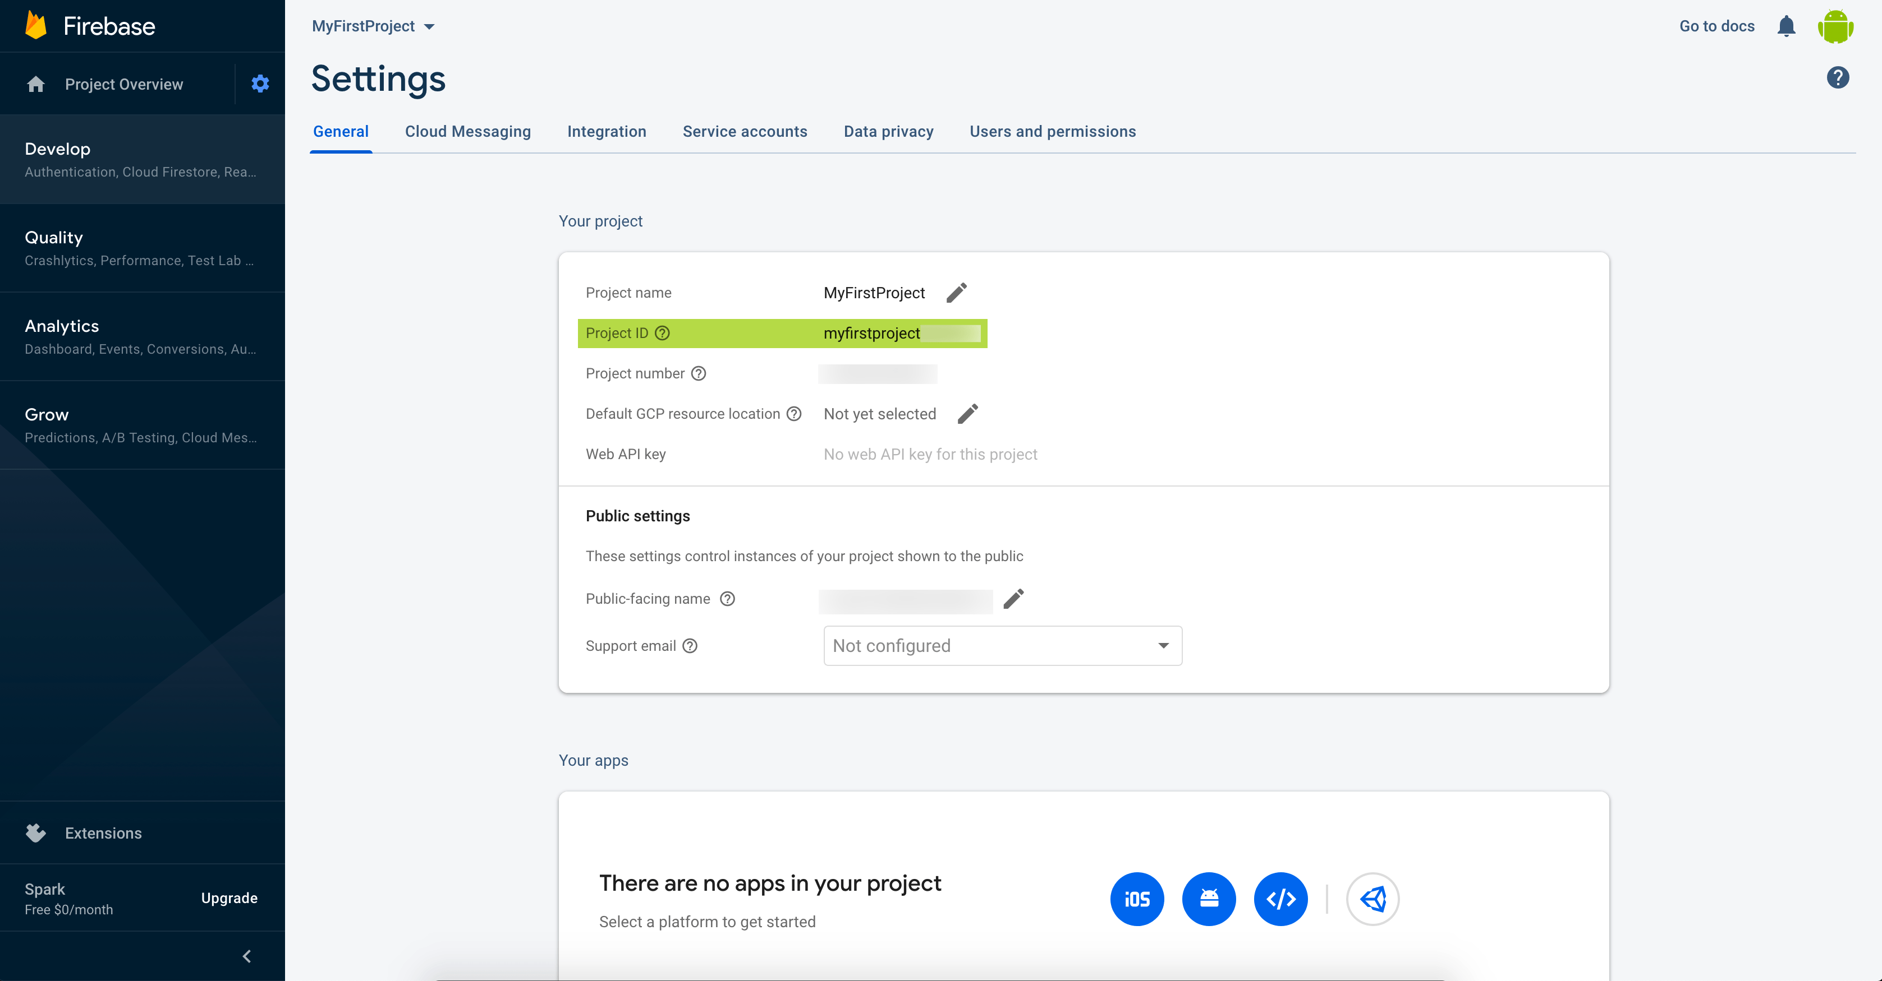Viewport: 1882px width, 981px height.
Task: Edit the public-facing name pencil icon
Action: (x=1013, y=599)
